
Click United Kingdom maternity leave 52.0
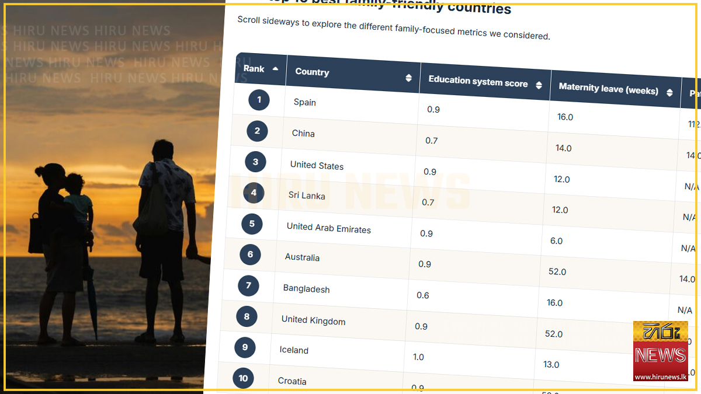554,334
